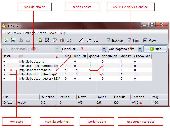Maximize the TOBBOT window
This screenshot has height=128, width=170.
point(152,25)
